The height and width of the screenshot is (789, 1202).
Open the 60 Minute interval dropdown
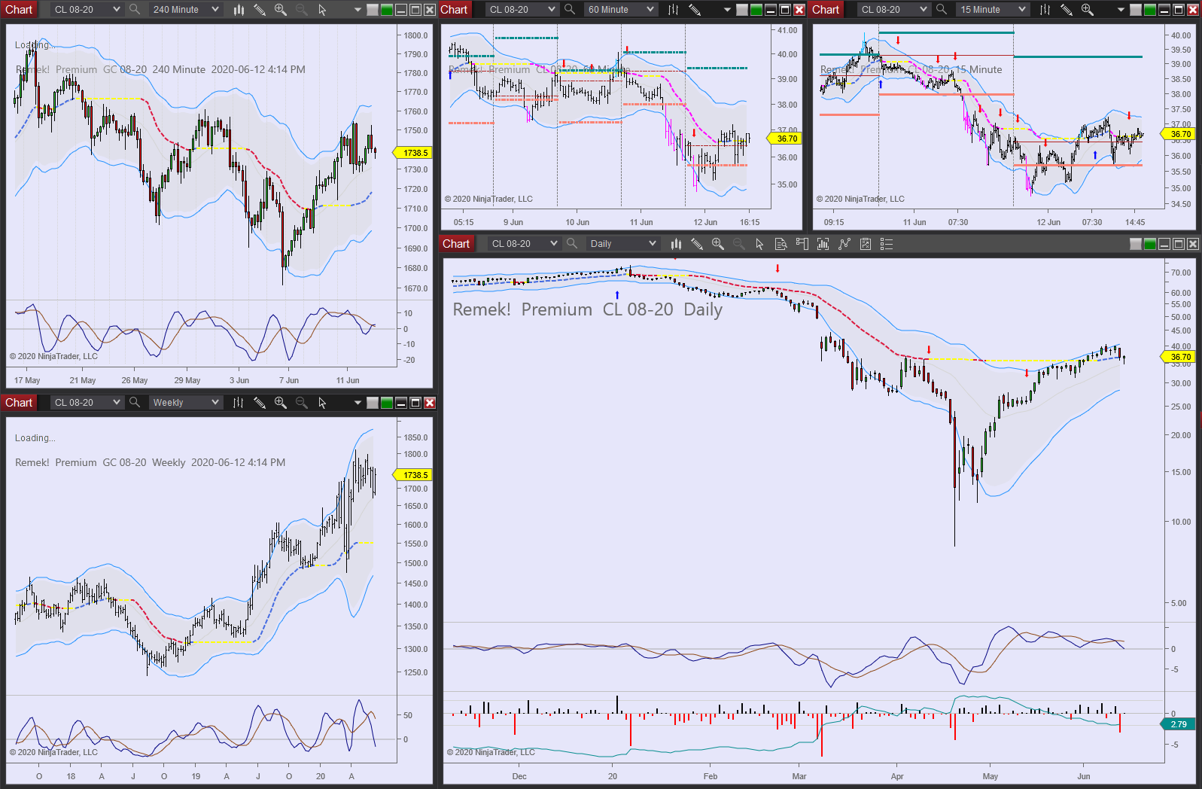[620, 10]
